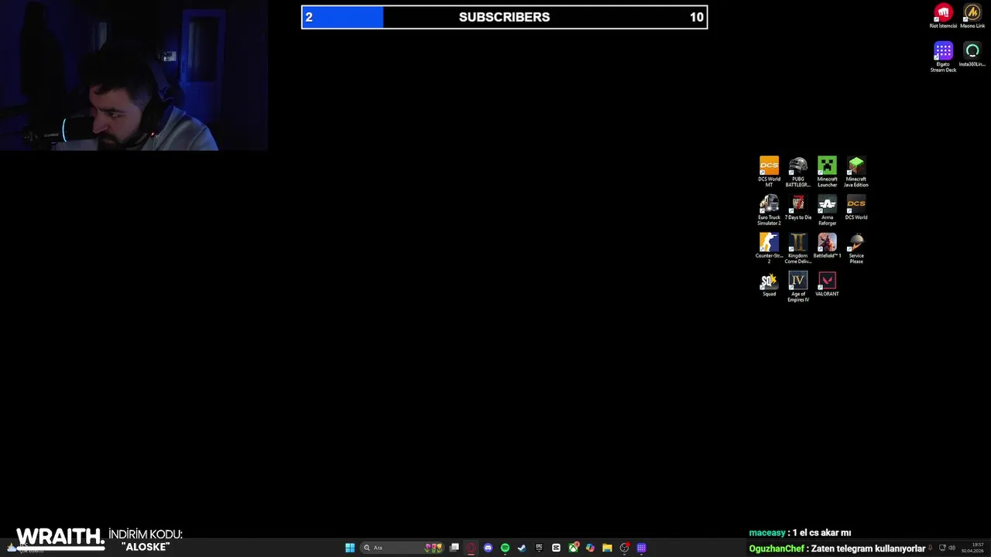Image resolution: width=991 pixels, height=557 pixels.
Task: Launch the Squad desktop shortcut
Action: (769, 284)
